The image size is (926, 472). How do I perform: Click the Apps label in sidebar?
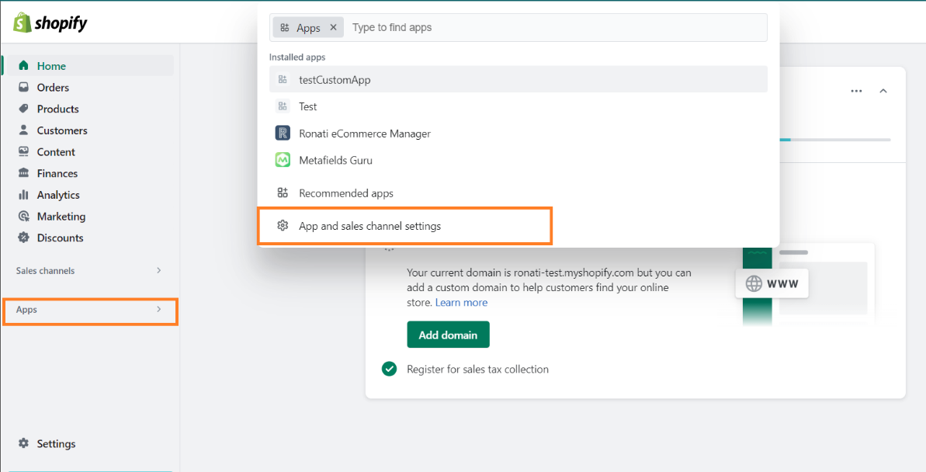[x=26, y=310]
